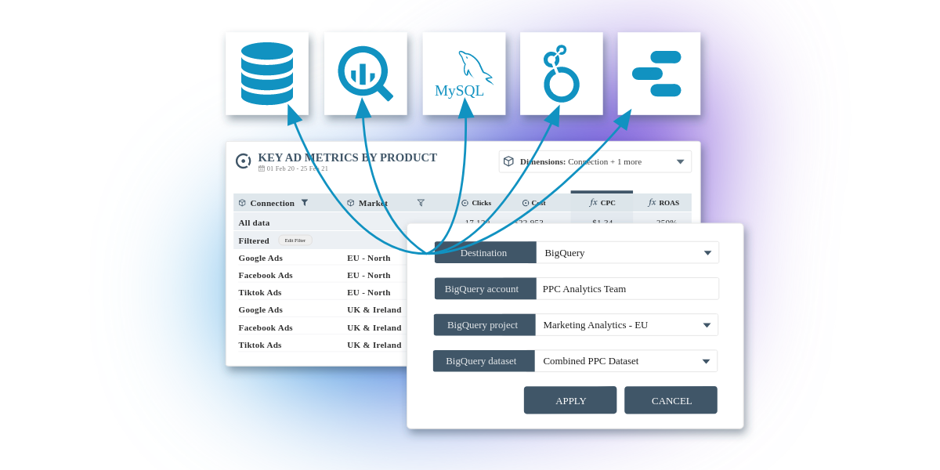940x470 pixels.
Task: Click EU - North cell beside Facebook Ads
Action: pos(369,275)
